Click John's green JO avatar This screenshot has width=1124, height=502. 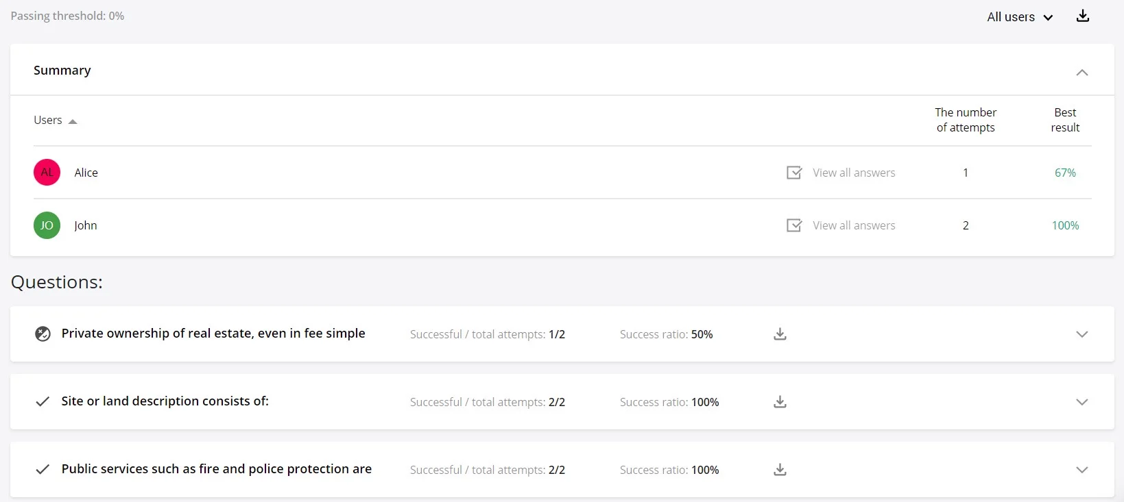(47, 225)
